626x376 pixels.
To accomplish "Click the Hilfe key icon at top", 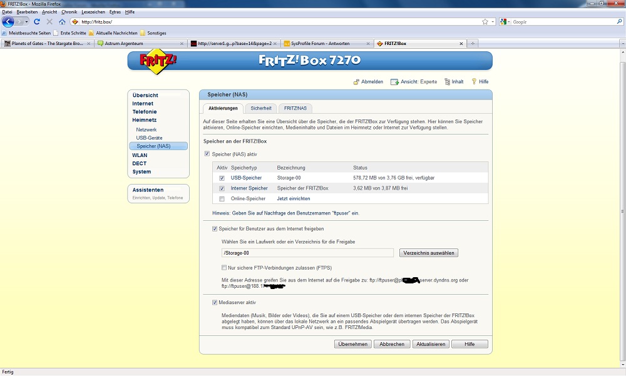I will 474,81.
